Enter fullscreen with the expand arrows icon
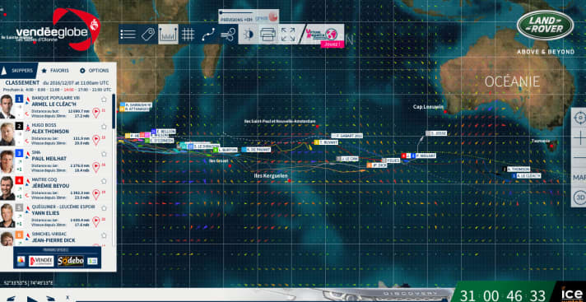 click(x=288, y=35)
